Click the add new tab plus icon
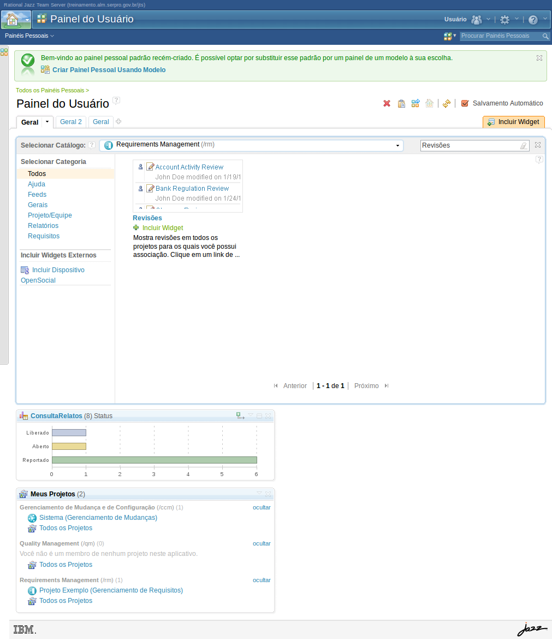Screen dimensions: 552x639 pos(118,121)
